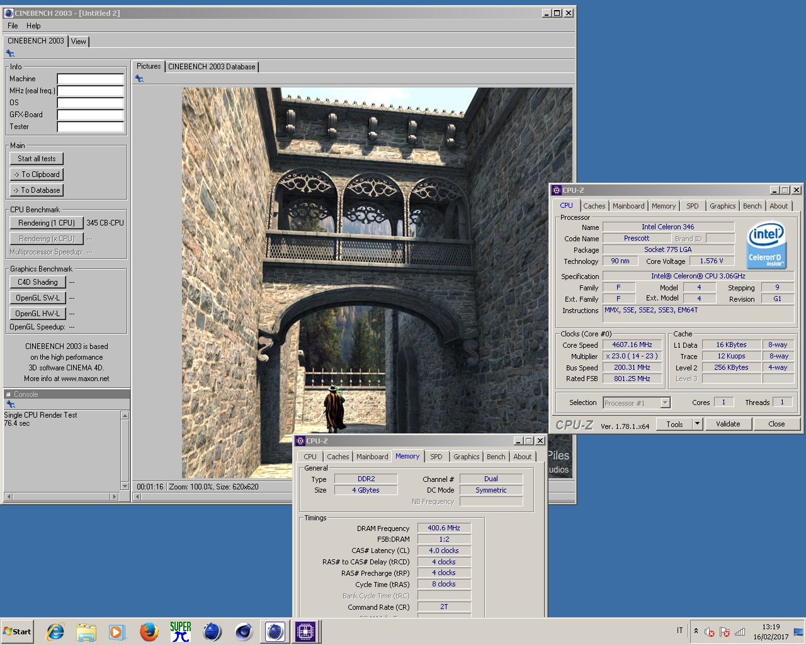Click the MHz (real freq.) input field

tap(91, 91)
